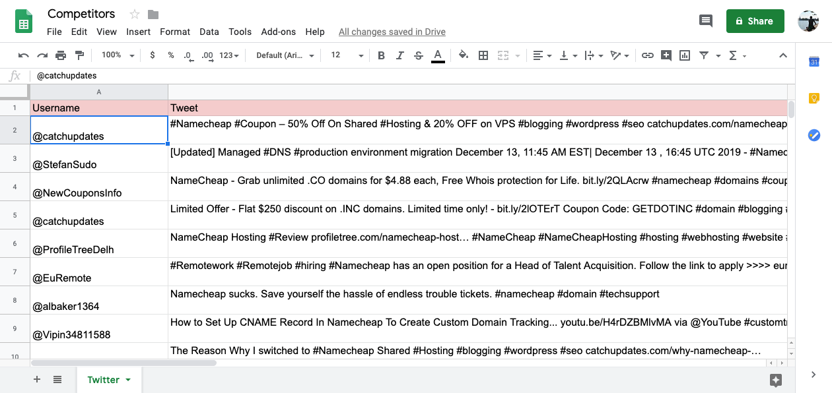This screenshot has height=393, width=832.
Task: Open the Data menu
Action: pos(209,32)
